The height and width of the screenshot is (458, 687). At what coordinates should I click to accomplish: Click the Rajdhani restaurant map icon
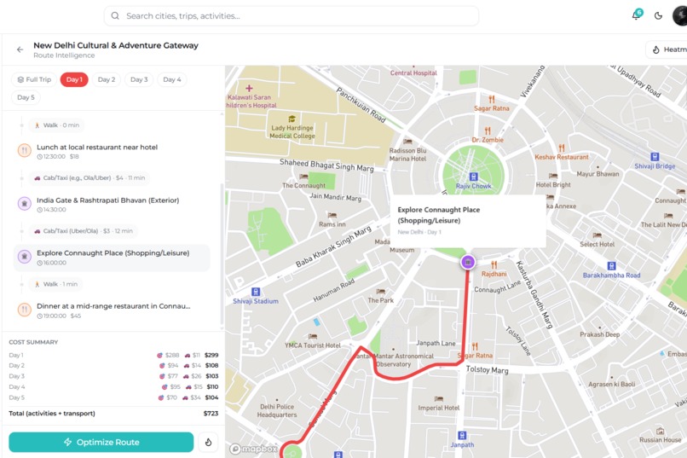494,264
